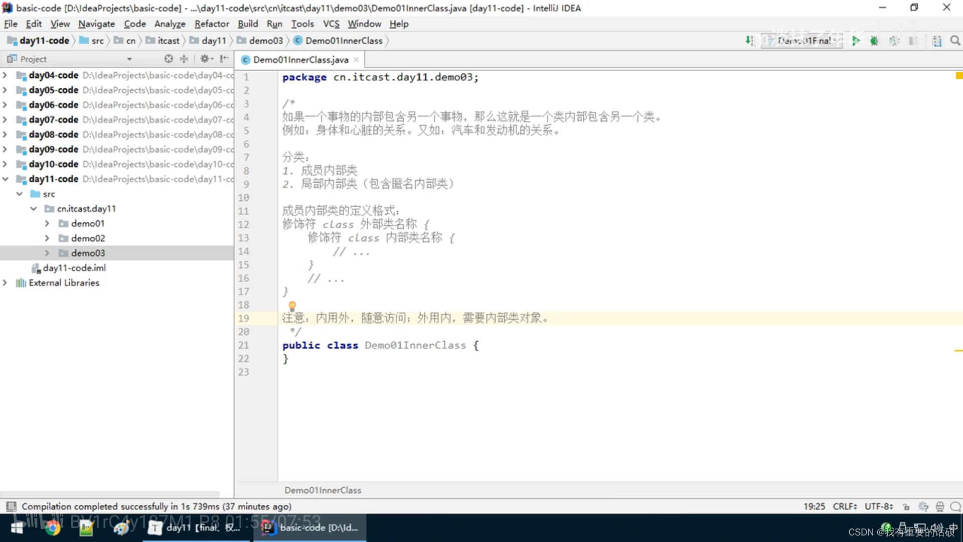Image resolution: width=963 pixels, height=542 pixels.
Task: Open Project view selector dropdown
Action: (129, 59)
